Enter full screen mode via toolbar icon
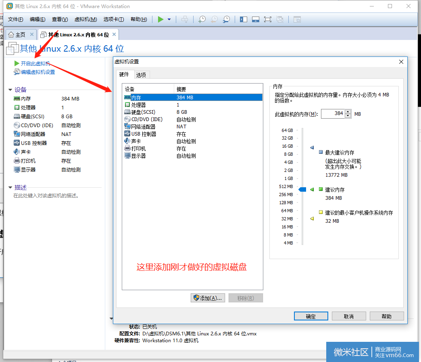The image size is (421, 362). [268, 19]
